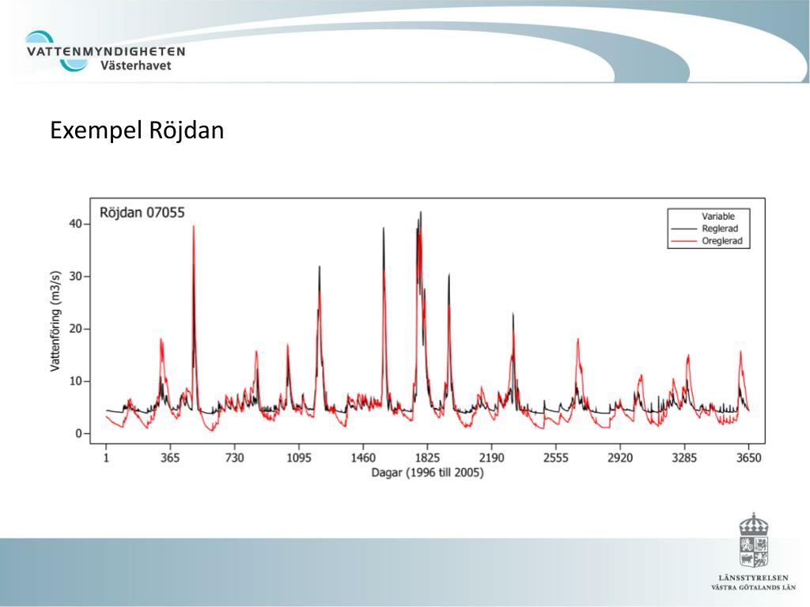Click the x-axis tick label 2555
Screen dimensions: 810x607
pos(556,458)
